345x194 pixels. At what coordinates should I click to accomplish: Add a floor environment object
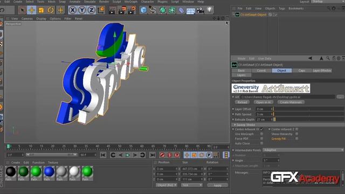pyautogui.click(x=190, y=11)
